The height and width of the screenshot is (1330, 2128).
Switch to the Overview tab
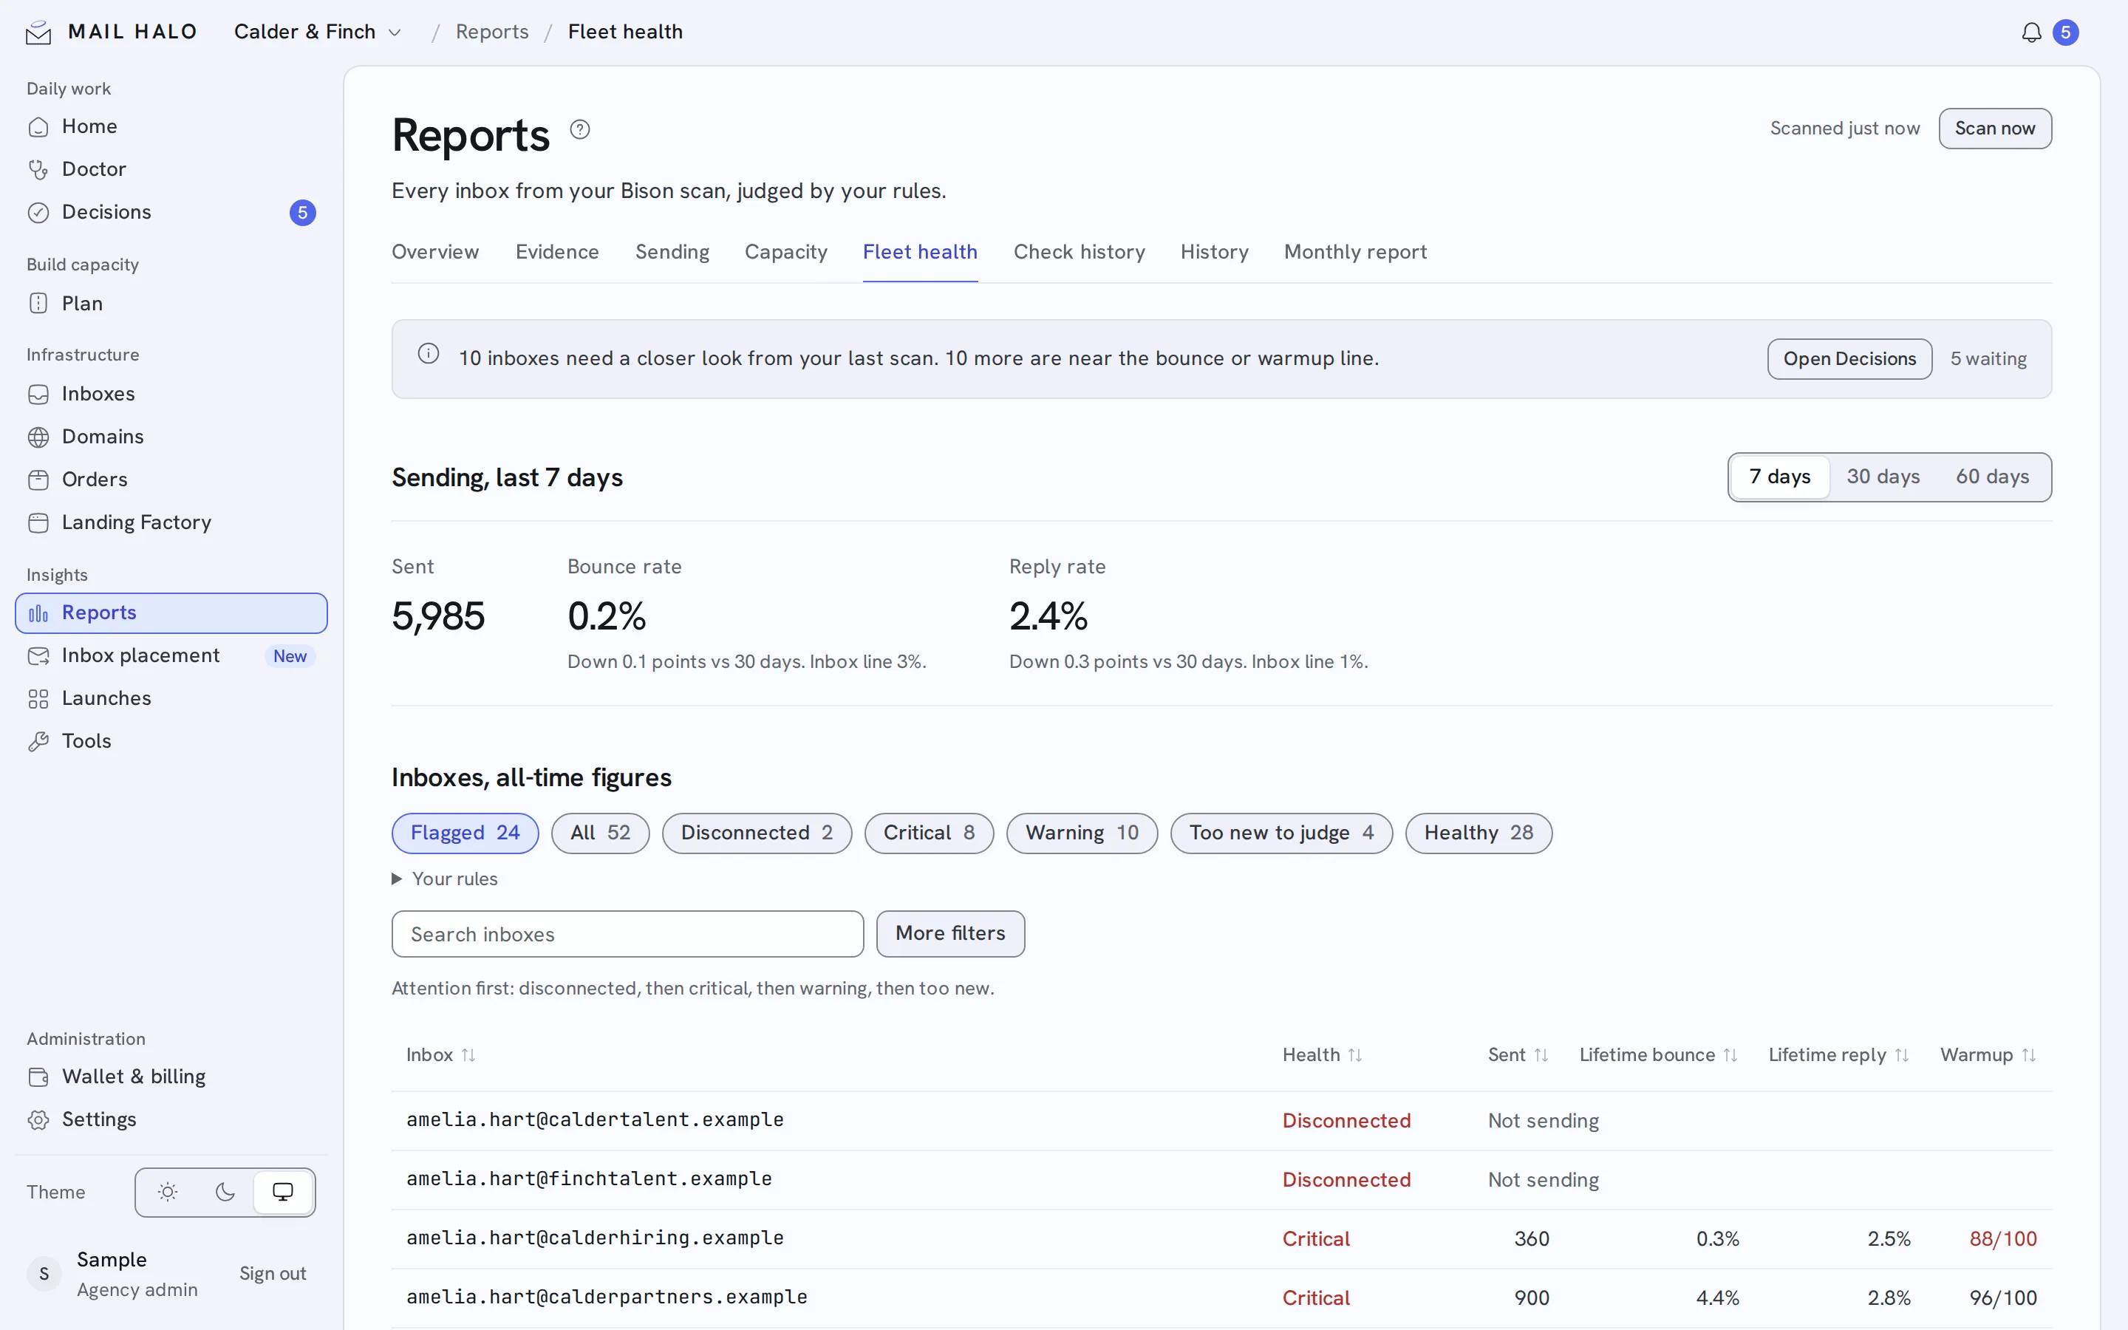point(435,253)
